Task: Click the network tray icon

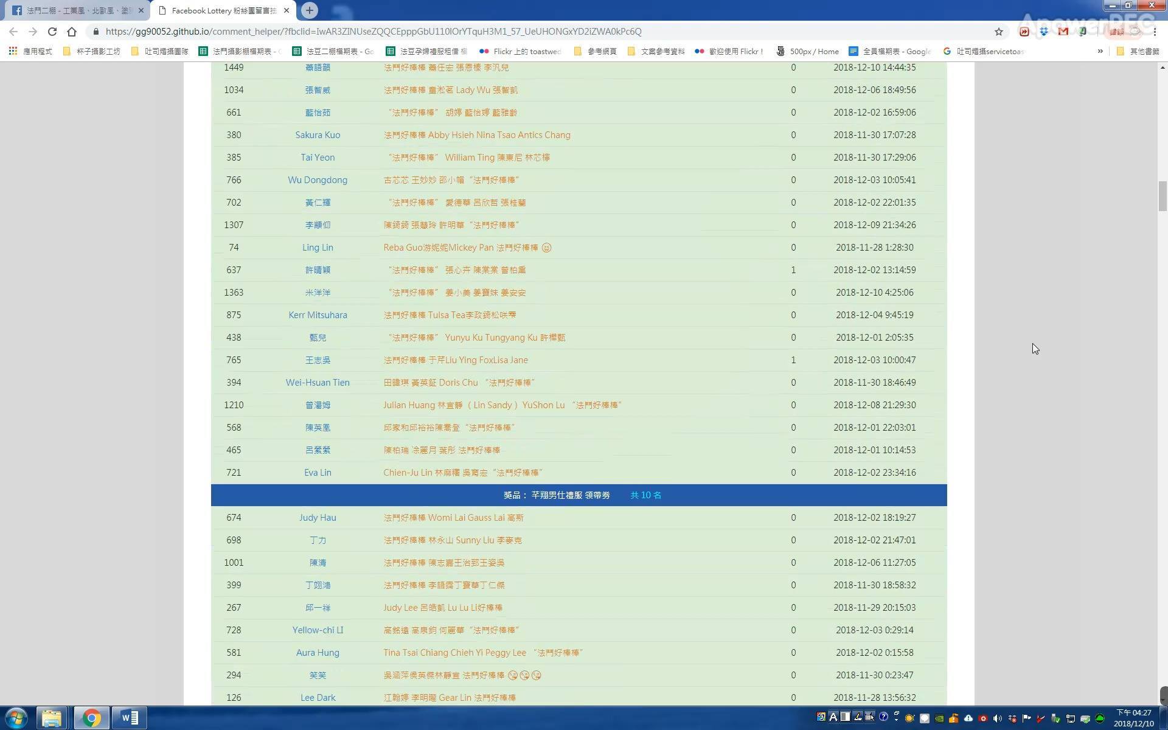Action: tap(1071, 718)
